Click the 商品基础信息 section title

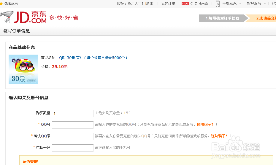tap(22, 48)
